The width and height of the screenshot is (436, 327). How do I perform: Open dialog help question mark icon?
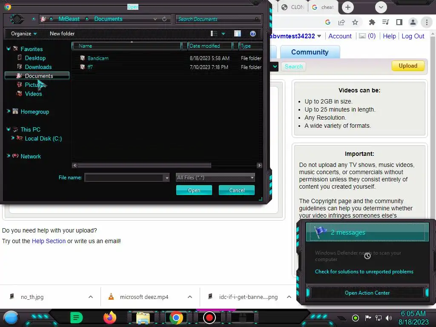click(x=253, y=34)
